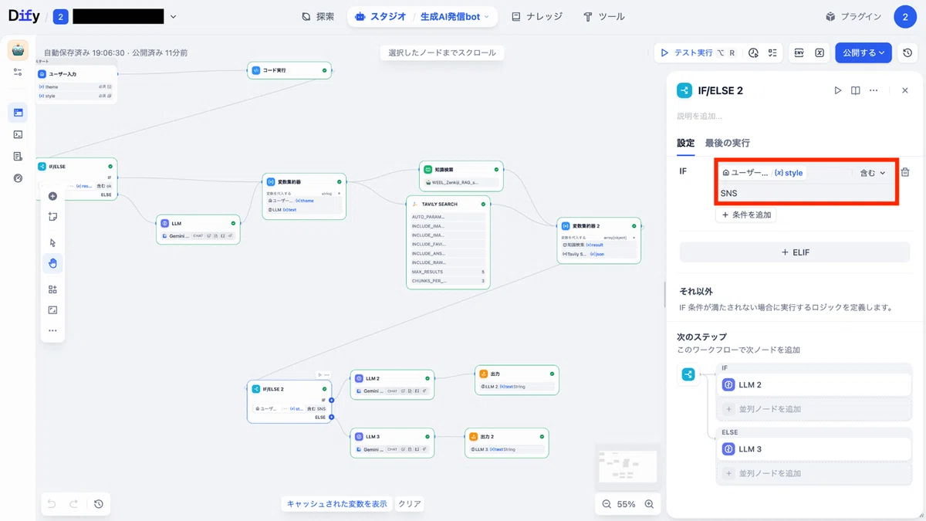
Task: Expand the workspace name dropdown
Action: click(x=173, y=16)
